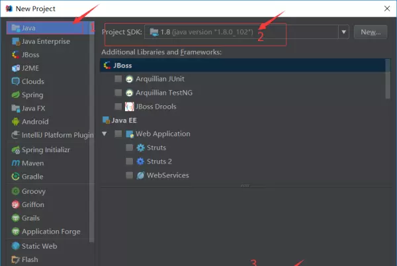The image size is (397, 266).
Task: Click the Java Enterprise icon
Action: 16,41
